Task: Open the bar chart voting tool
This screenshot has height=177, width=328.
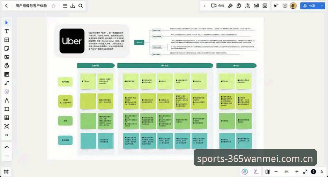Action: click(x=256, y=6)
